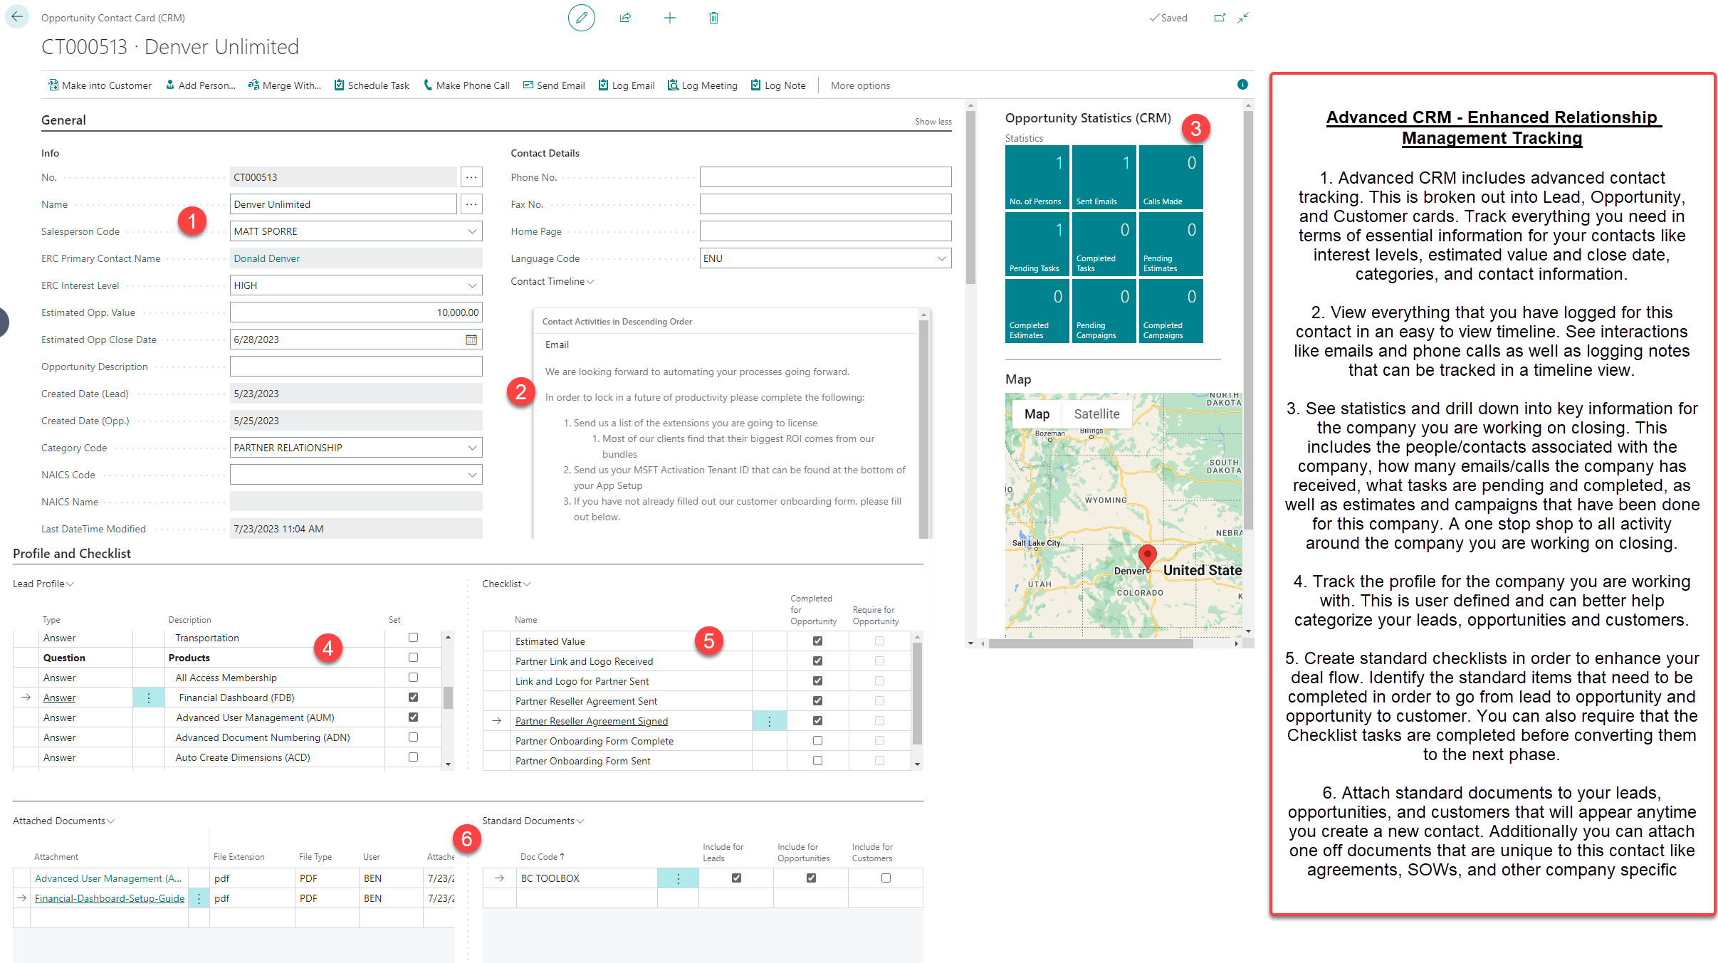Open Category Code dropdown

coord(472,448)
